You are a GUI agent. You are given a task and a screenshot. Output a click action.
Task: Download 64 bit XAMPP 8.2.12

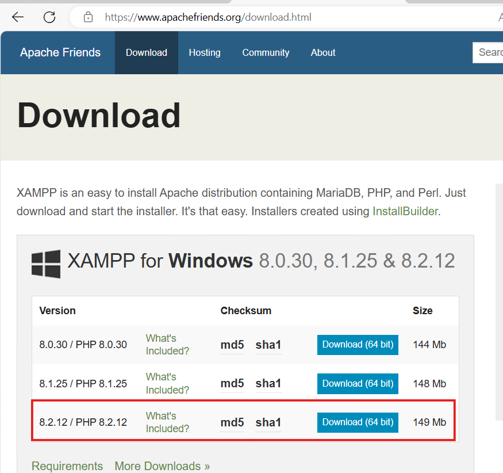(x=358, y=422)
